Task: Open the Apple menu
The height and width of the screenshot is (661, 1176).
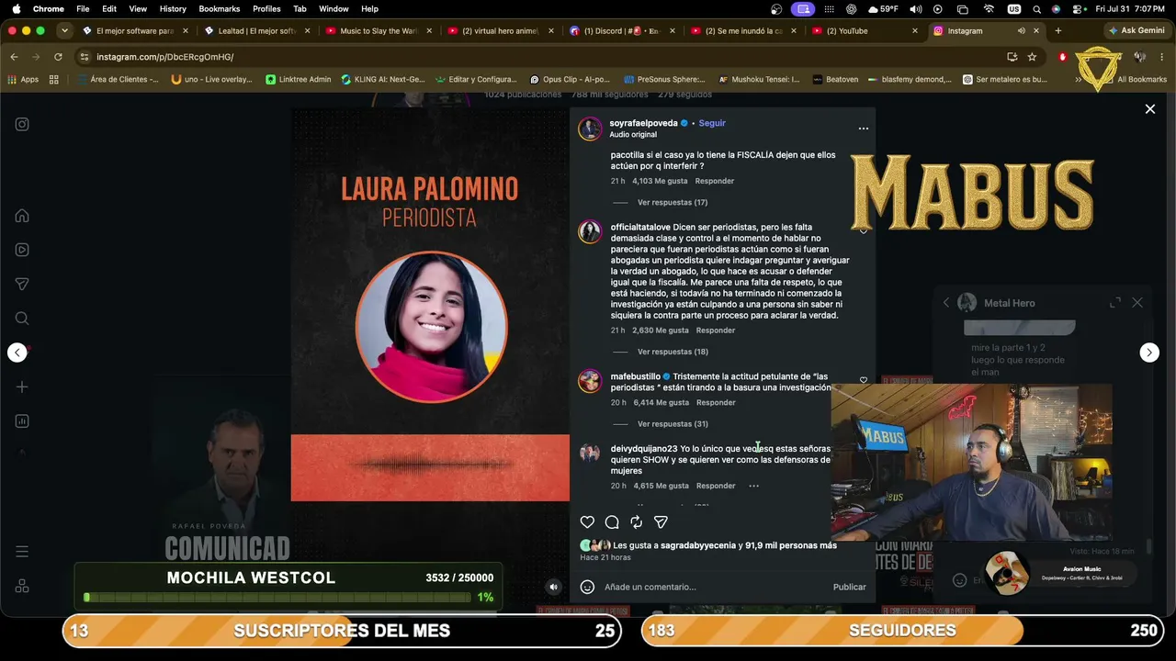Action: tap(16, 8)
